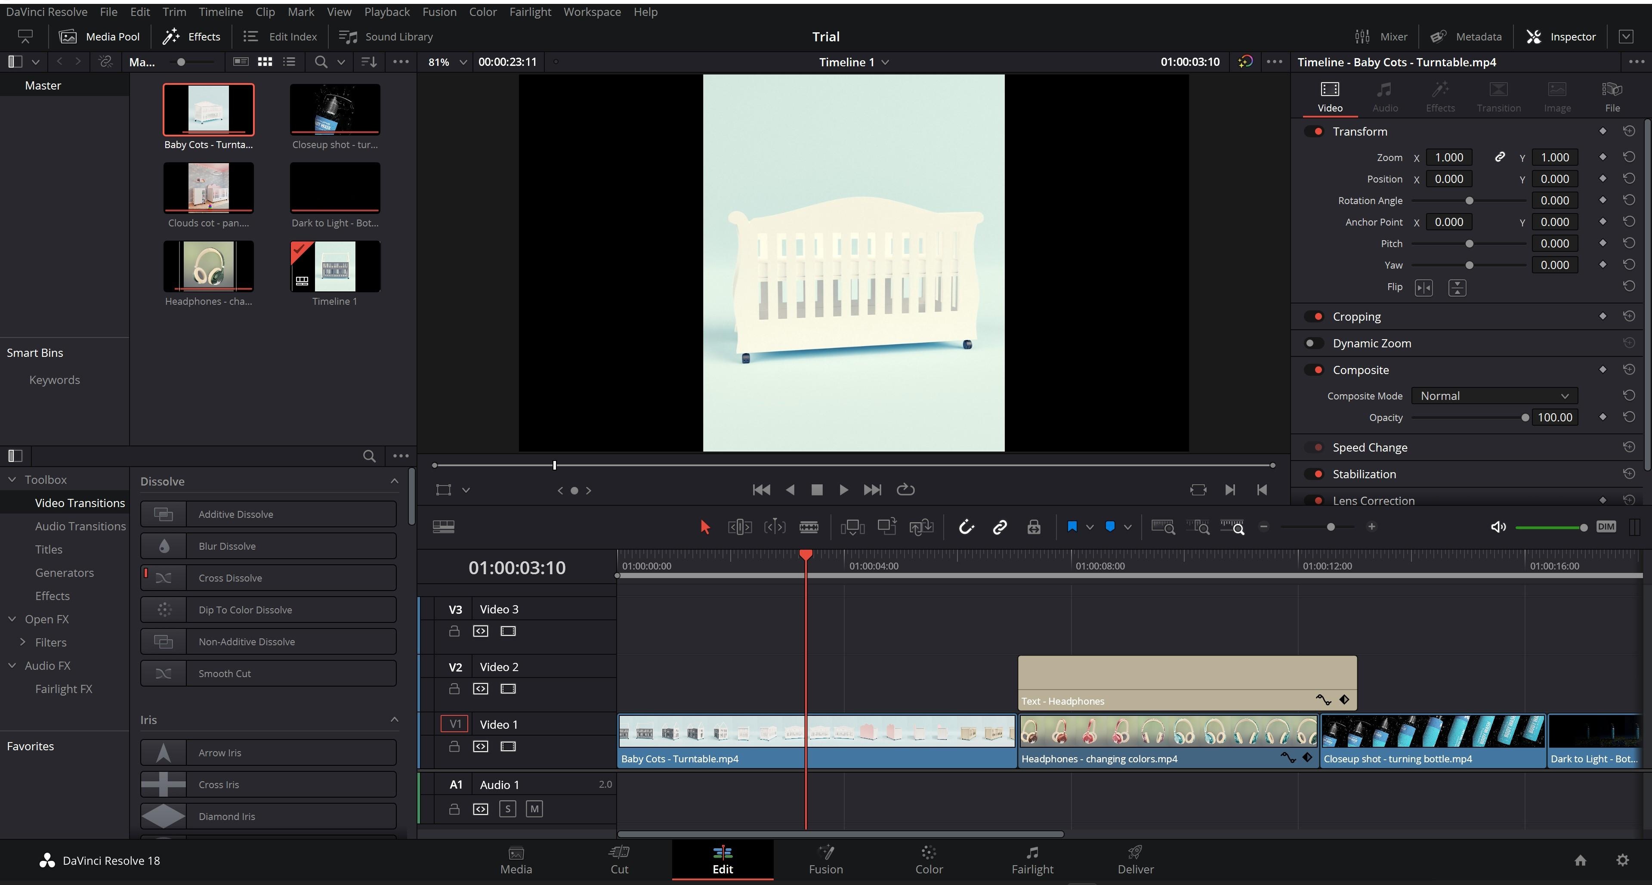The height and width of the screenshot is (885, 1652).
Task: Click Insert Clip icon in timeline toolbar
Action: [x=852, y=527]
